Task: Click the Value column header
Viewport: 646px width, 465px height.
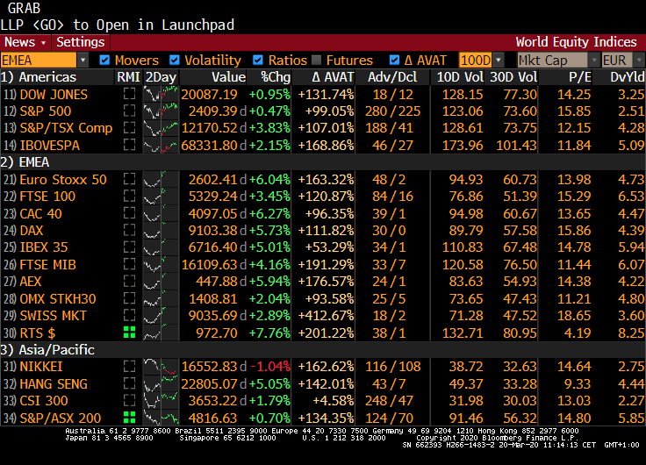Action: click(x=229, y=77)
